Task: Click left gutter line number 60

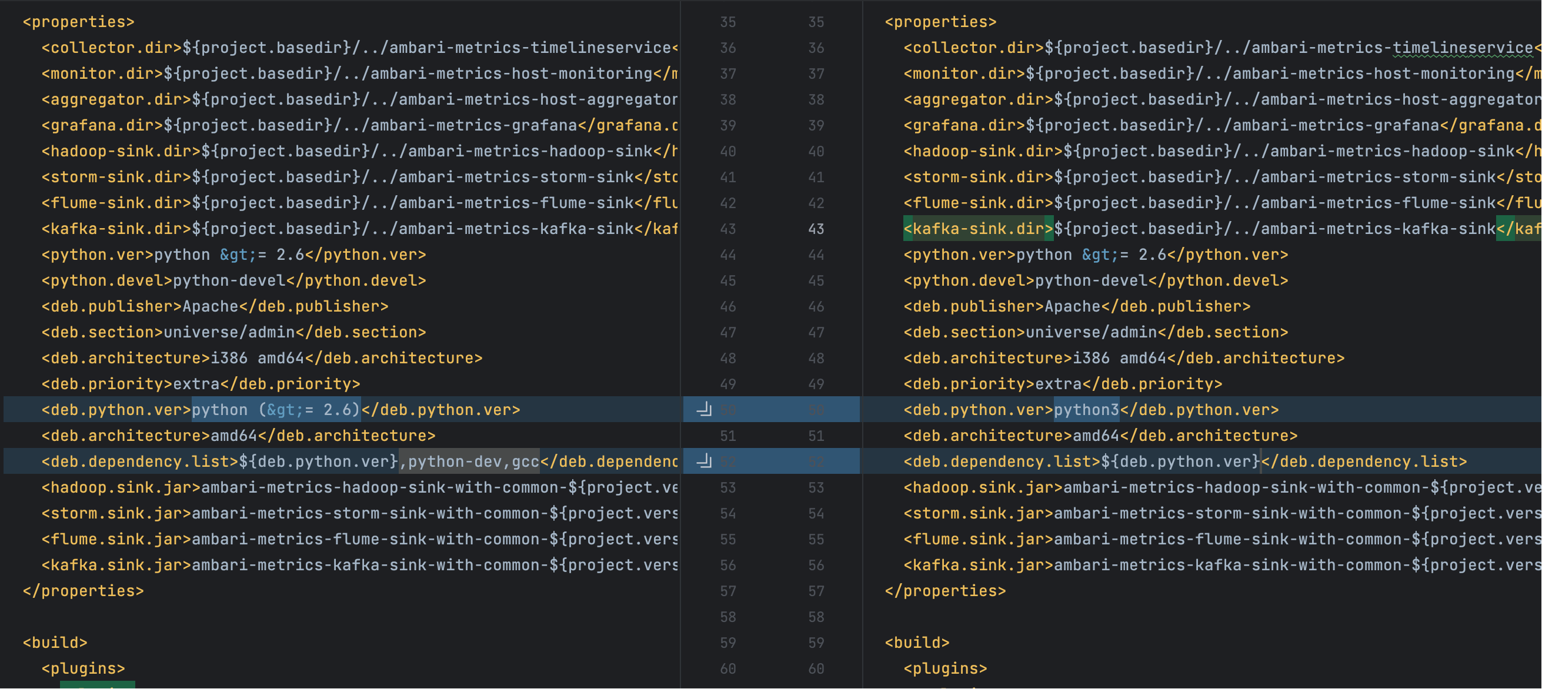Action: click(728, 668)
